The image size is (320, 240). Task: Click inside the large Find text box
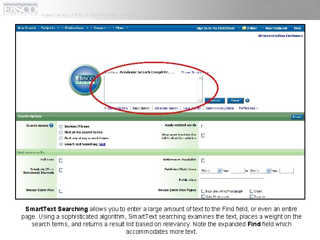click(x=151, y=89)
